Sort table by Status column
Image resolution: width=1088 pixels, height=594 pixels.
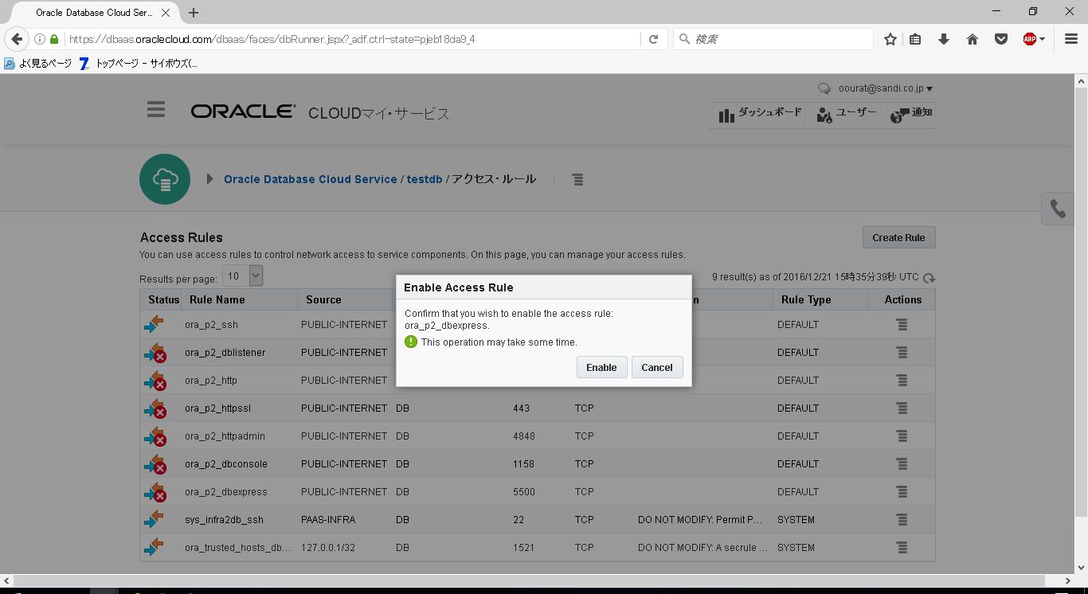click(163, 299)
